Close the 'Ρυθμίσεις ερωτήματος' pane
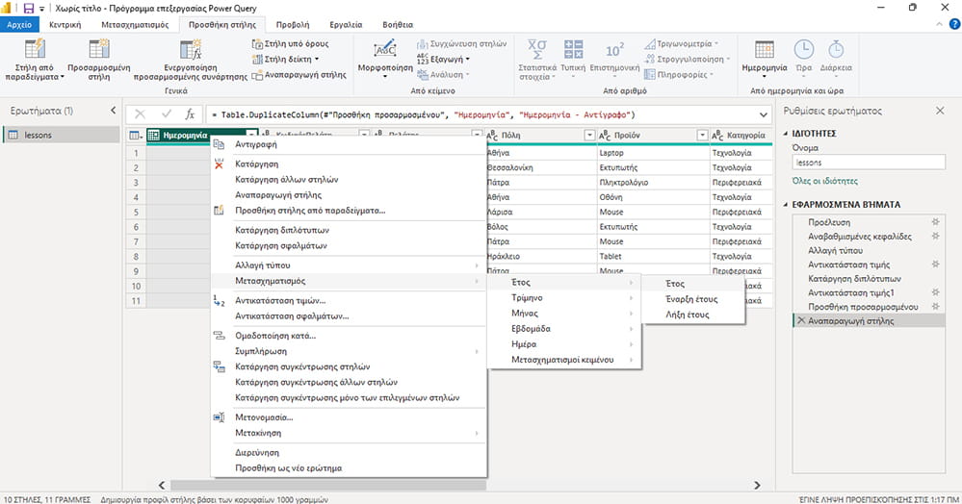This screenshot has width=962, height=504. click(940, 111)
